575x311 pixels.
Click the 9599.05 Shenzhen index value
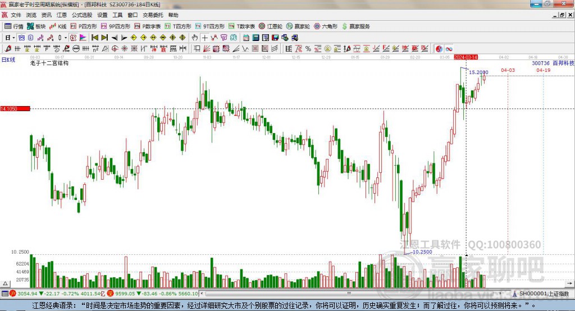coord(125,294)
